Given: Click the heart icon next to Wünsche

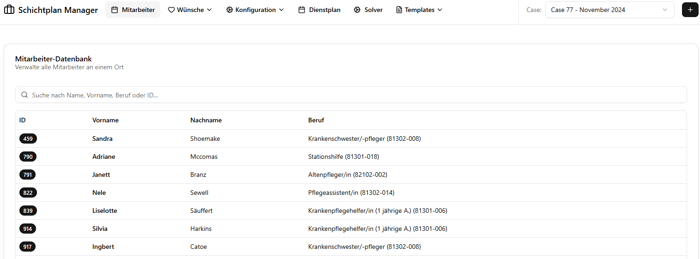Looking at the screenshot, I should (x=171, y=10).
